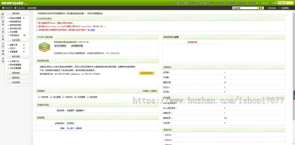
Task: Click the stacked-layers DedeCMS update icon
Action: click(45, 47)
